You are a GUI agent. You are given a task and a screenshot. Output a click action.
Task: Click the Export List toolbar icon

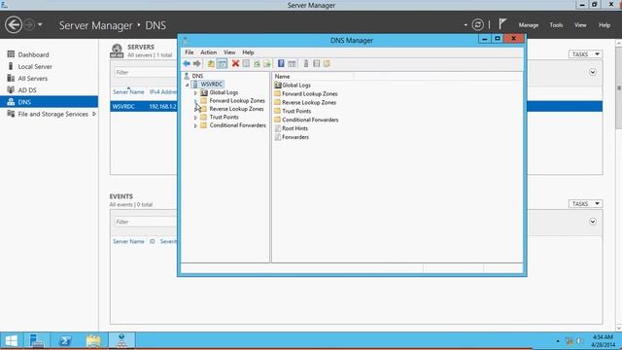coord(267,63)
